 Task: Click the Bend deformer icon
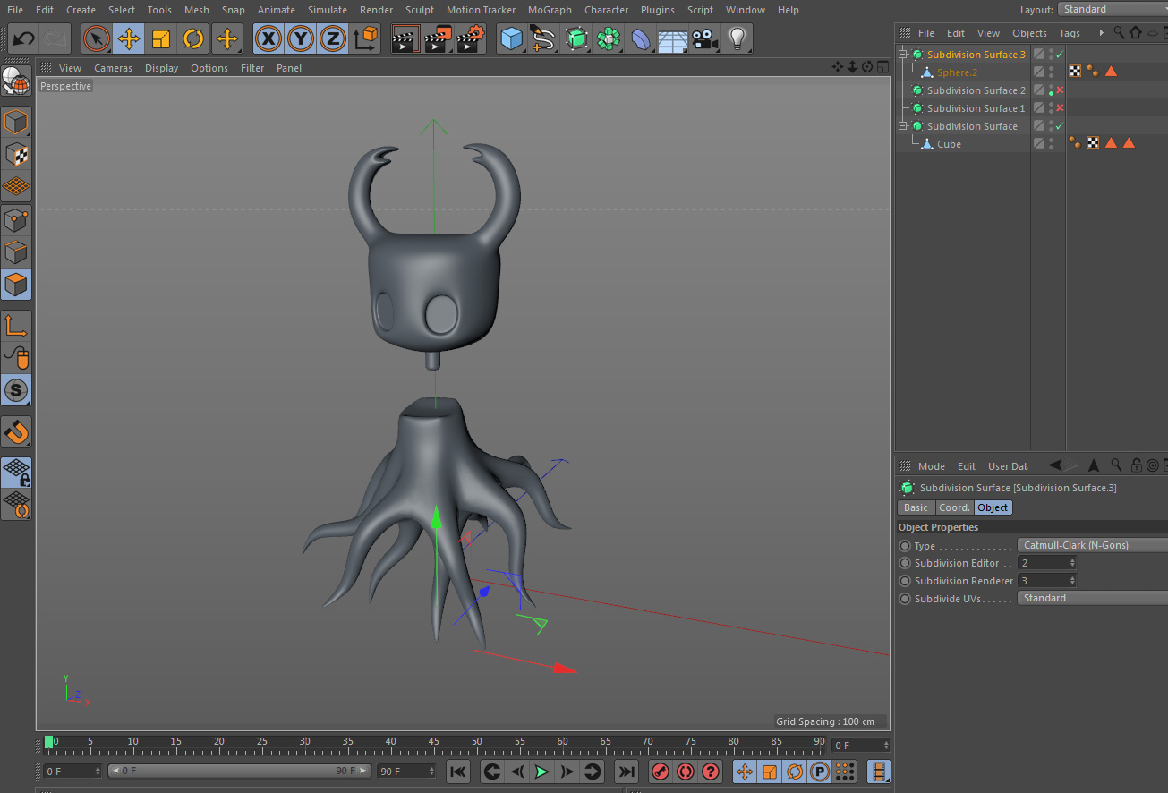(x=639, y=38)
